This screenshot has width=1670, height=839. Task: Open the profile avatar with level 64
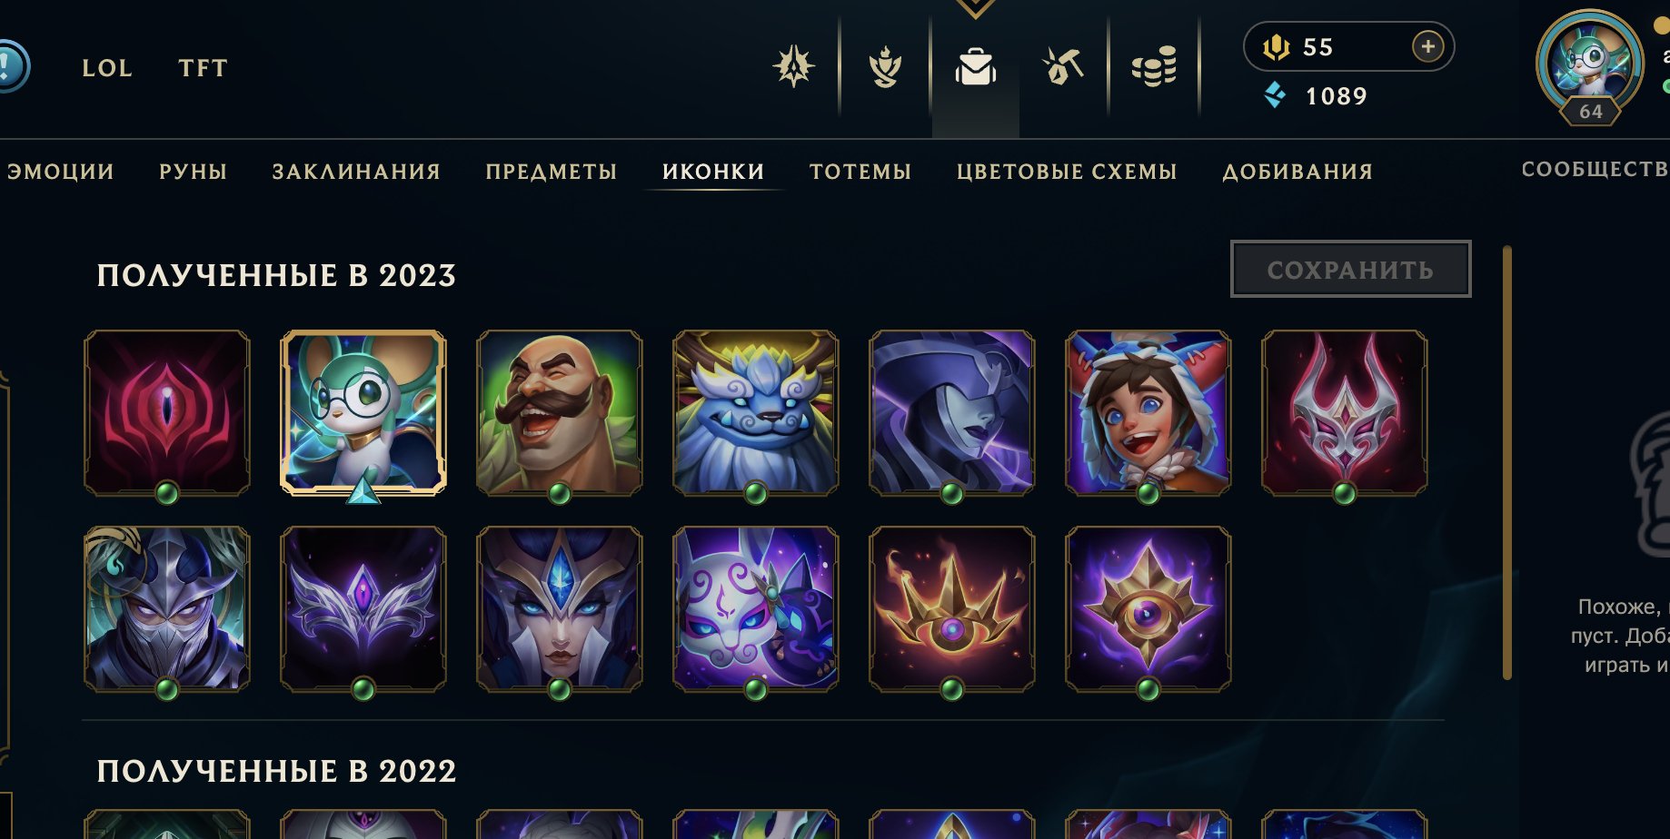click(x=1589, y=64)
